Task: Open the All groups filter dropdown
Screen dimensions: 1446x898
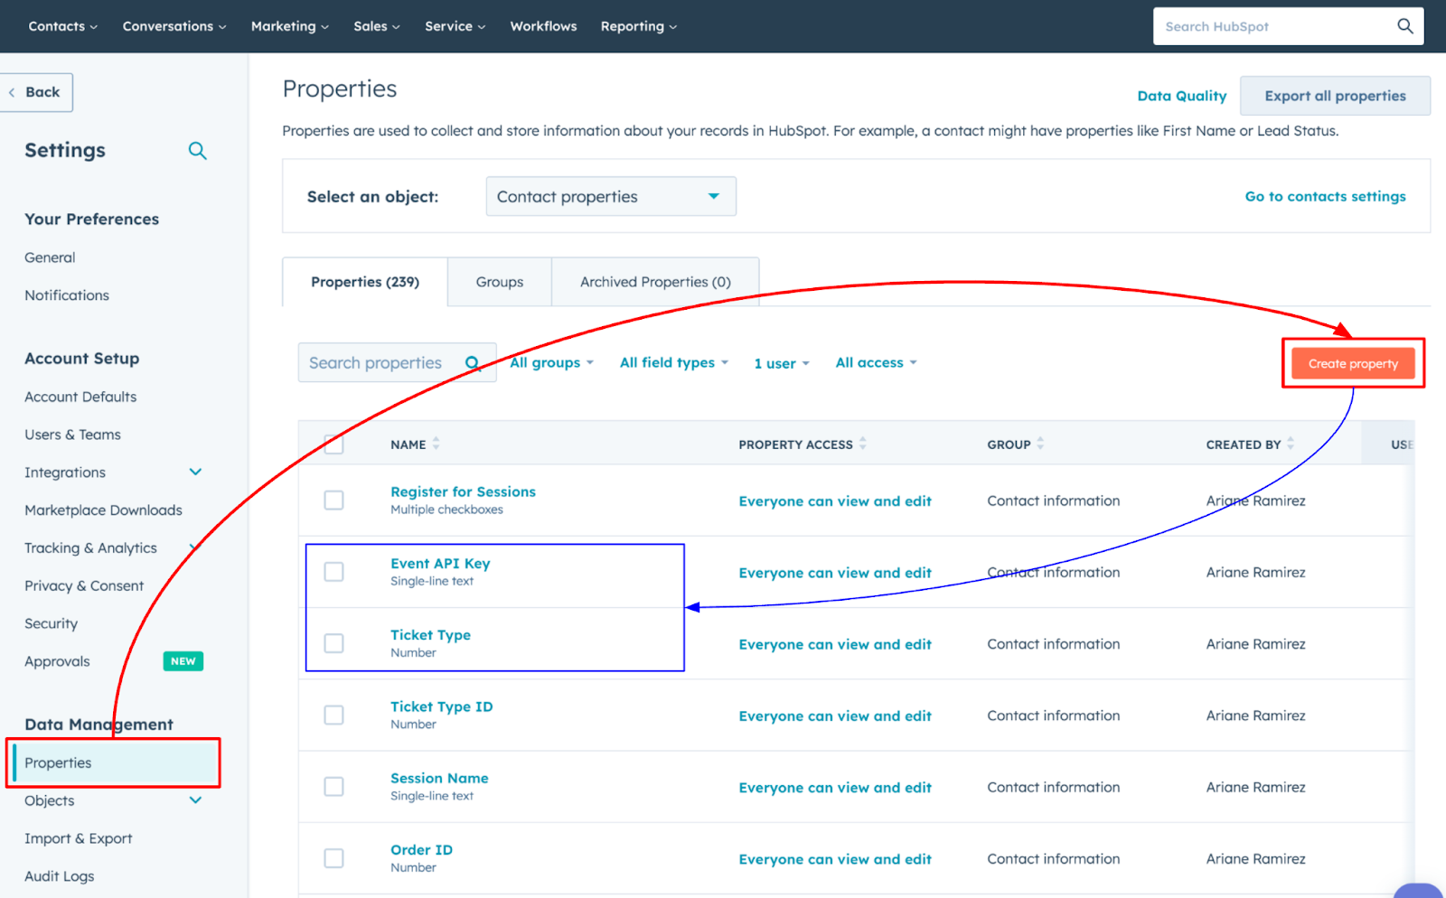Action: pos(551,362)
